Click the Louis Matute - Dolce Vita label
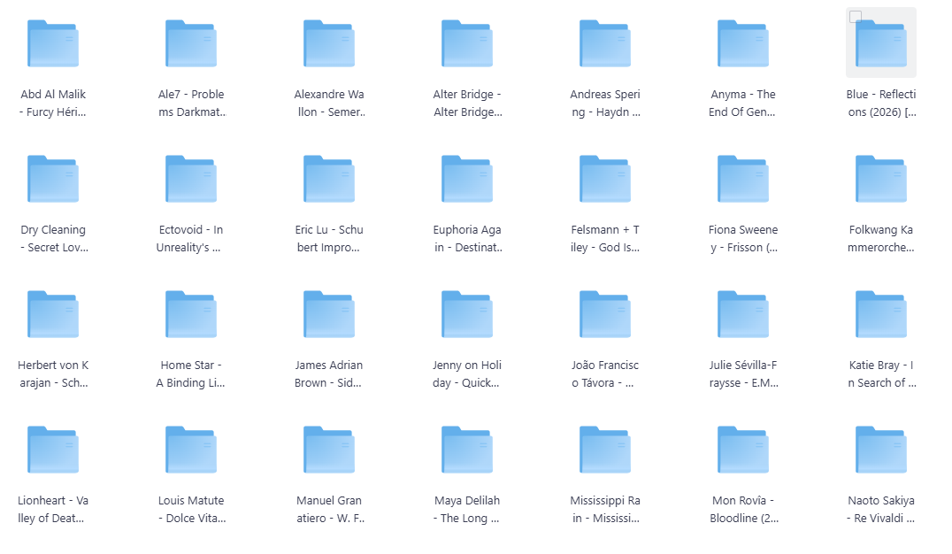 [191, 510]
